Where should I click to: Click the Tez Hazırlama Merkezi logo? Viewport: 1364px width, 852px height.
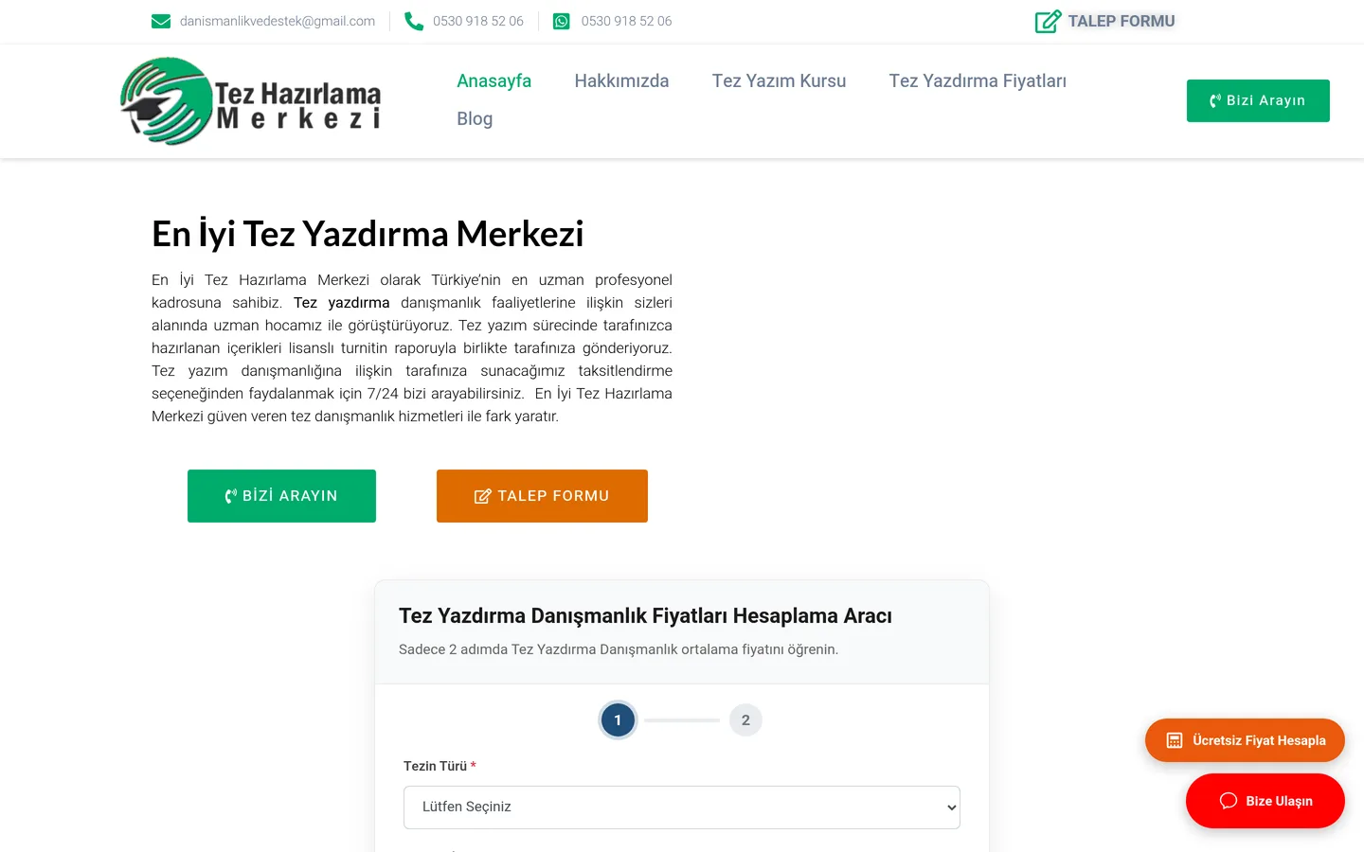pos(251,101)
